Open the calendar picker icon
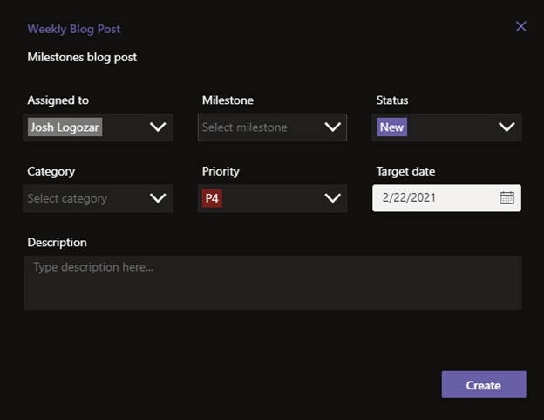This screenshot has width=544, height=420. tap(507, 198)
